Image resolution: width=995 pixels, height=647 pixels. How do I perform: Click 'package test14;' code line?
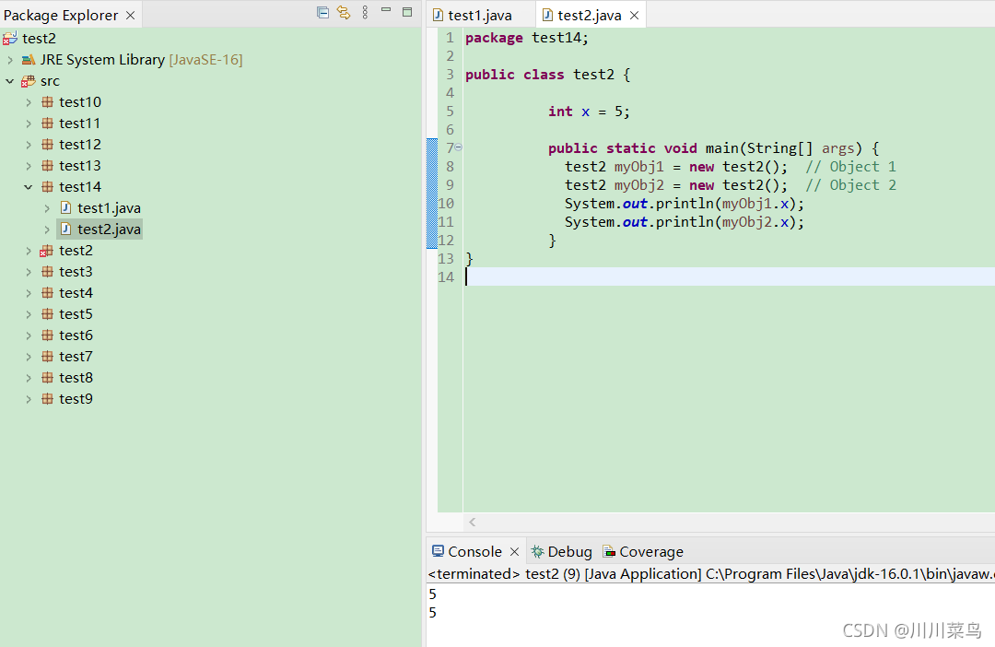tap(527, 38)
